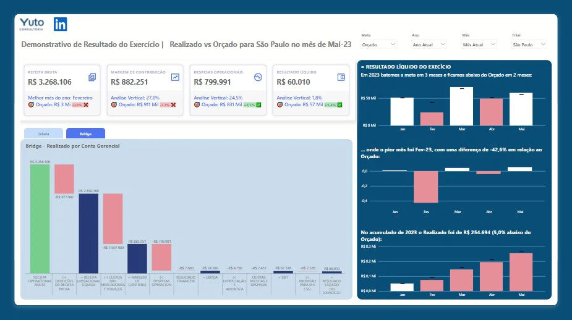This screenshot has height=320, width=572.
Task: Click target icon beside Orçado: R$ 57 Mil
Action: click(280, 104)
